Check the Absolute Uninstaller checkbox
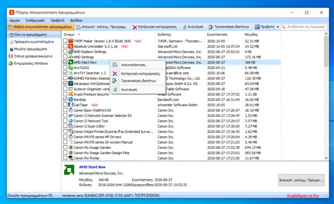Image resolution: width=334 pixels, height=204 pixels. [x=65, y=46]
